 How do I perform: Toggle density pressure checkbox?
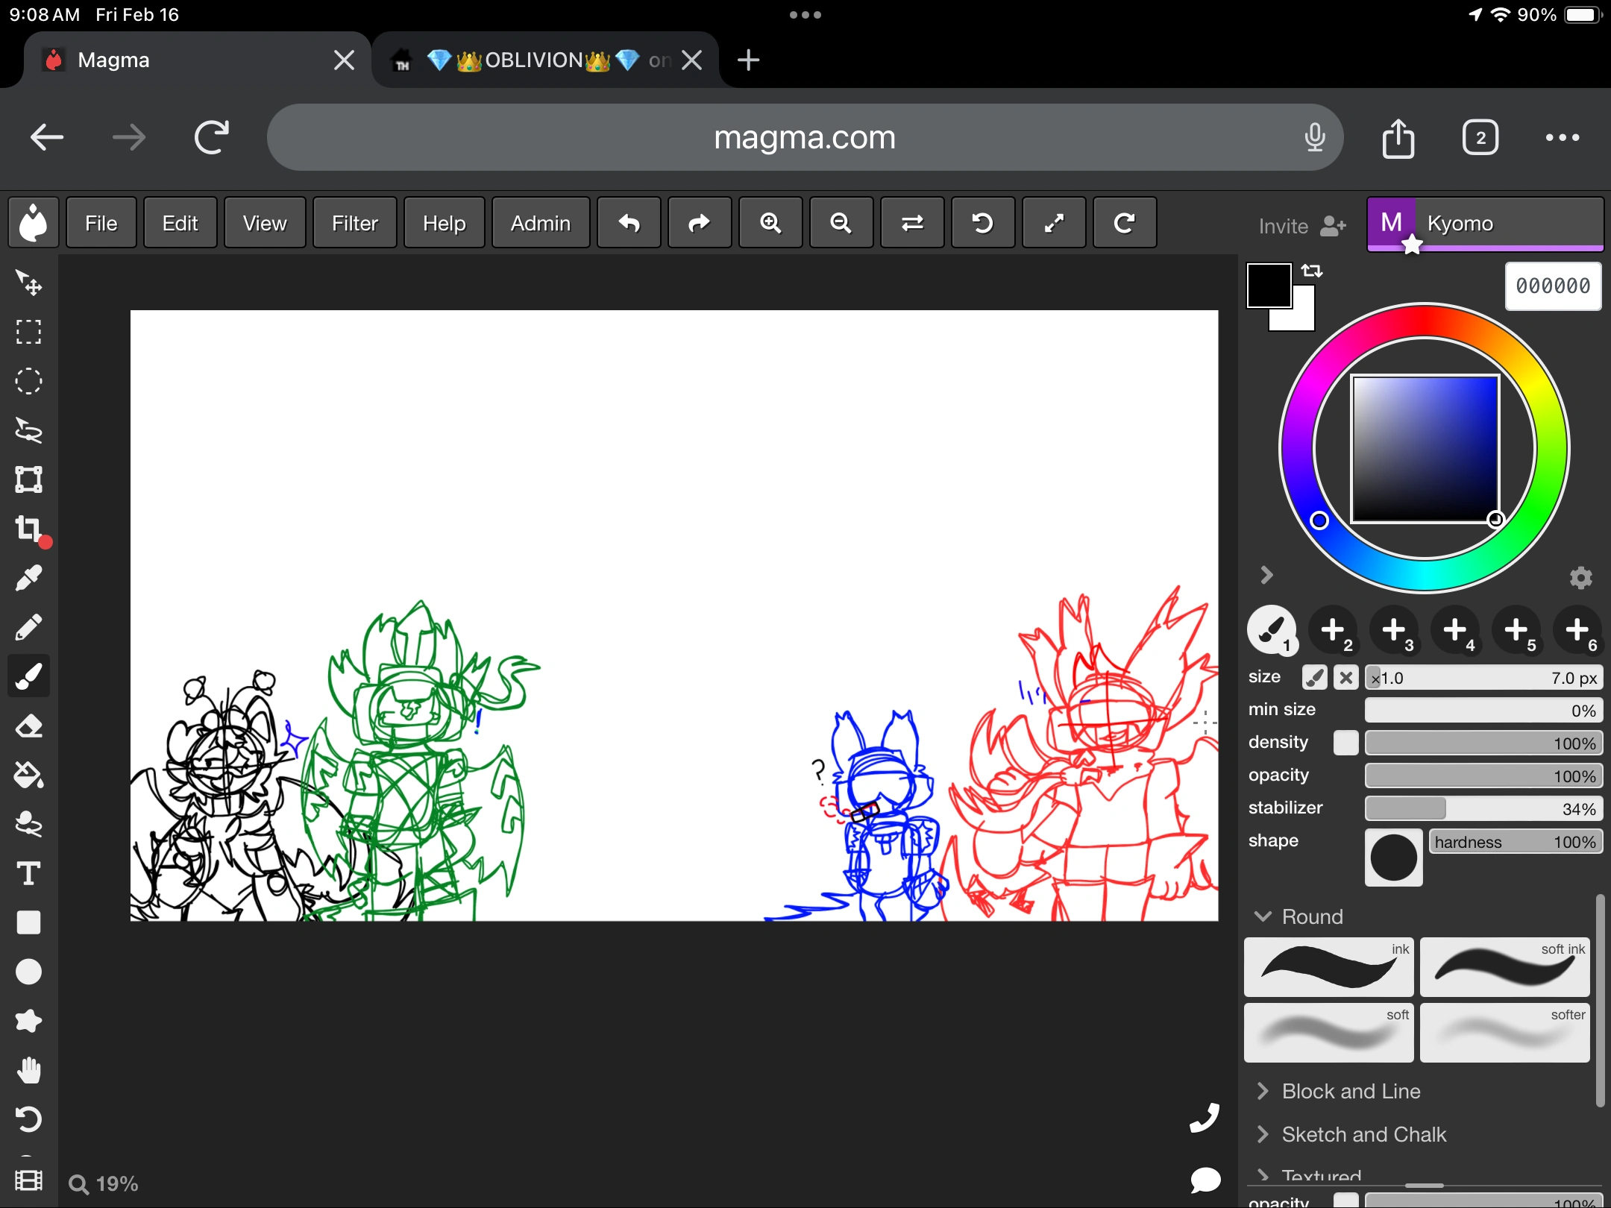(1345, 743)
